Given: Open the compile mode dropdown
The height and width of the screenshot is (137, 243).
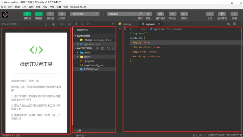Looking at the screenshot, I should point(122,14).
